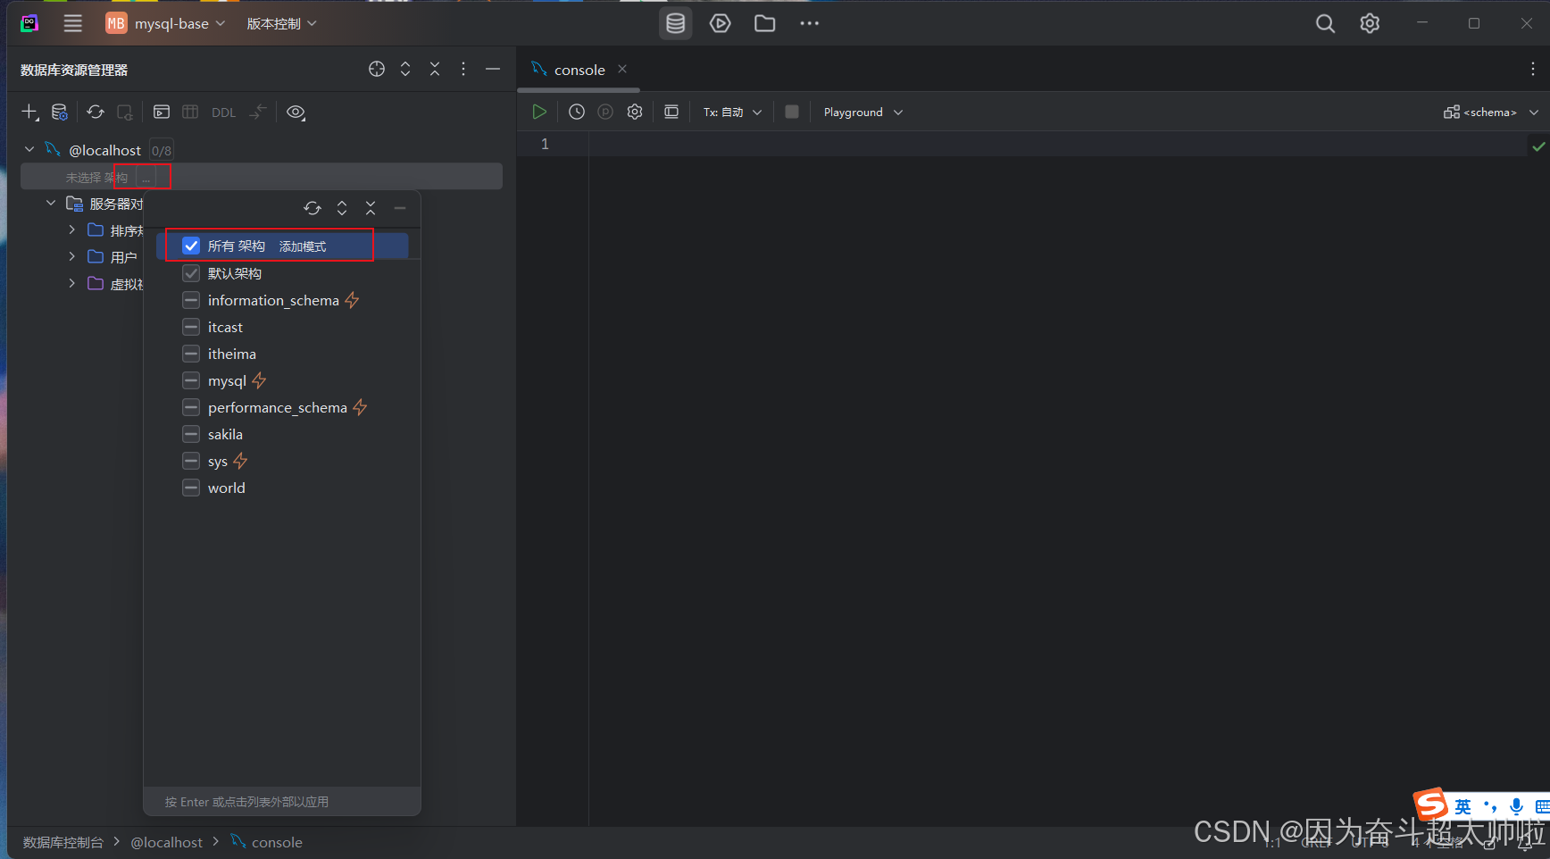Expand all in schema popup
The image size is (1550, 859).
[x=342, y=208]
